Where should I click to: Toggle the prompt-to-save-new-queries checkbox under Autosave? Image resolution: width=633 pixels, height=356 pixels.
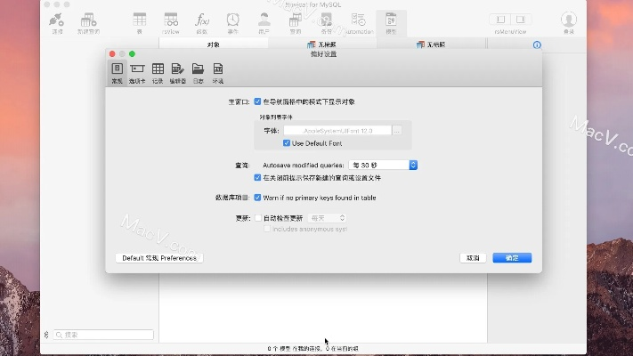point(257,178)
